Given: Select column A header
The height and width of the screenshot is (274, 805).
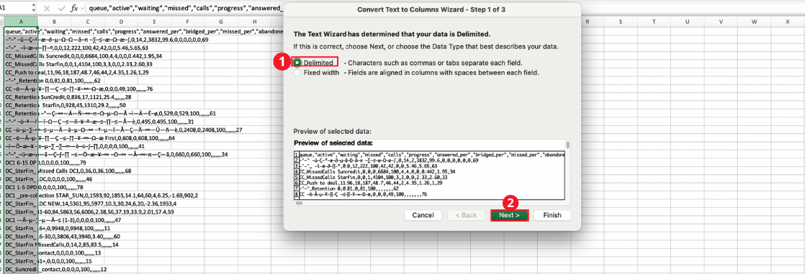Looking at the screenshot, I should (x=21, y=22).
